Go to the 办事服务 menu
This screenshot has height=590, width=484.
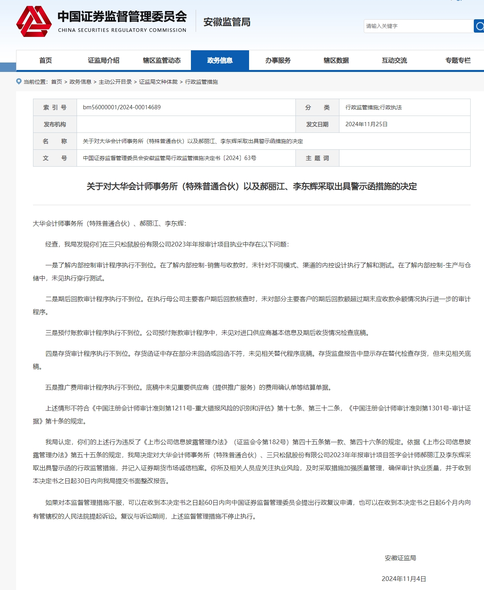pyautogui.click(x=278, y=61)
